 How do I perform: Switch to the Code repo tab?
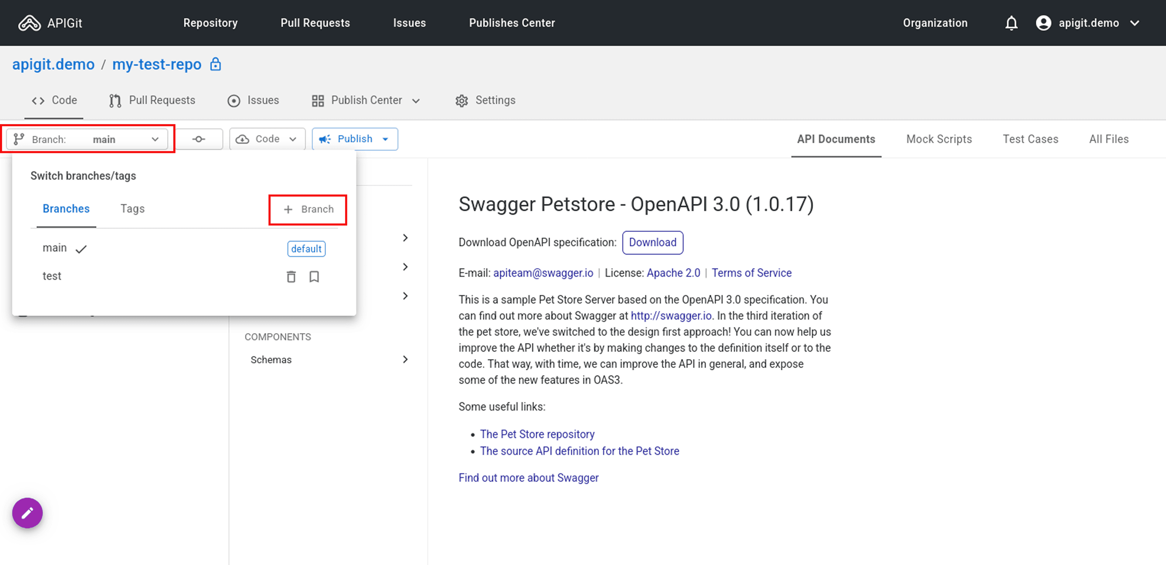click(x=54, y=100)
